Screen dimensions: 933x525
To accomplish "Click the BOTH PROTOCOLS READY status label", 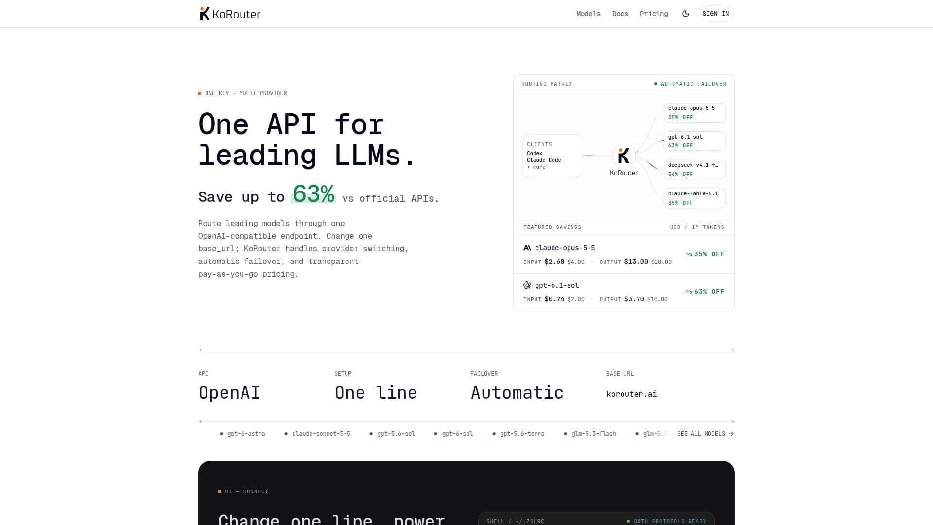I will tap(666, 521).
